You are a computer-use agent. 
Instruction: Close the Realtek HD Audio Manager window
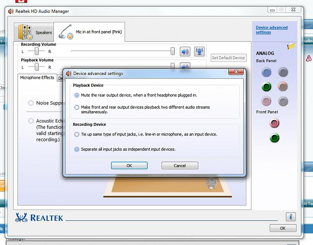tap(293, 10)
